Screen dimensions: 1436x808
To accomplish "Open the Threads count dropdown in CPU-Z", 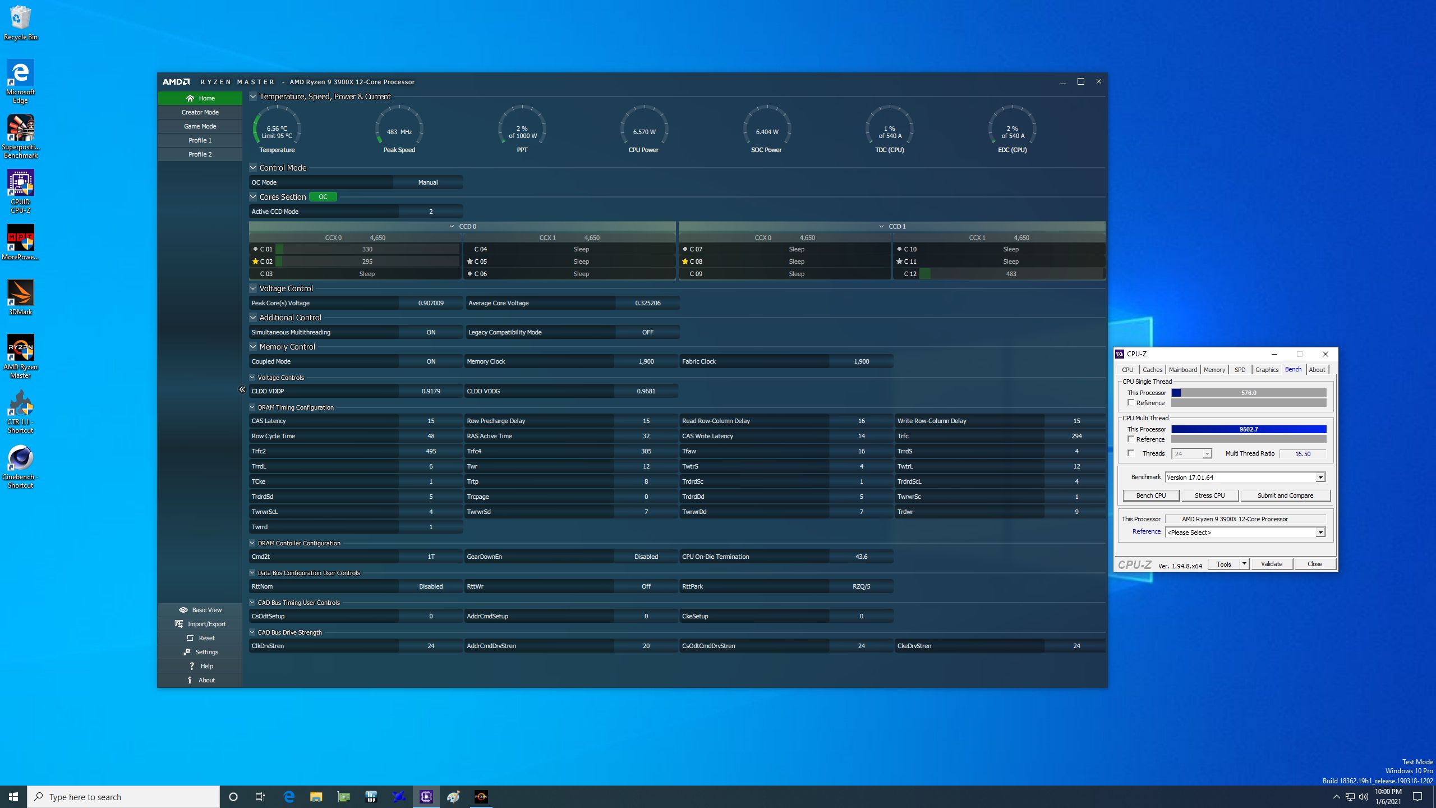I will (x=1207, y=453).
